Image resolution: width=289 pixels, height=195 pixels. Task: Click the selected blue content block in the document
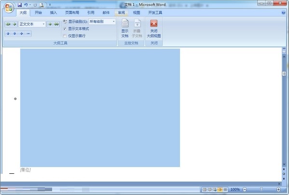(x=100, y=108)
